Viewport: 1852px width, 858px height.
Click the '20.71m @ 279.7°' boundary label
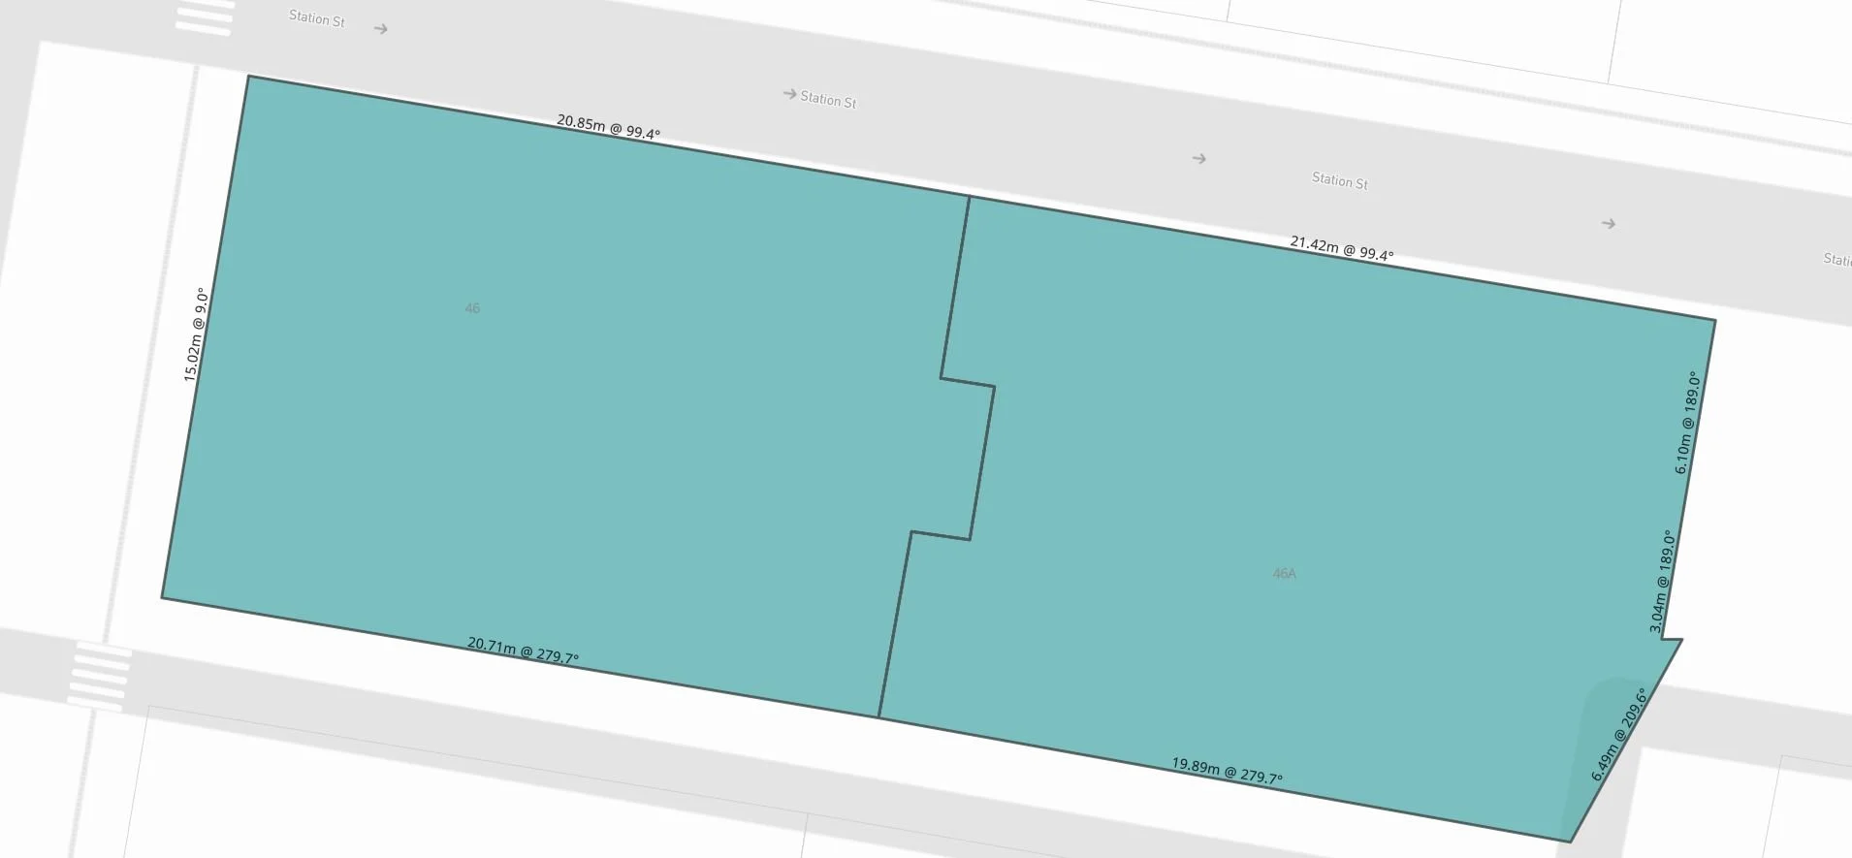point(523,650)
